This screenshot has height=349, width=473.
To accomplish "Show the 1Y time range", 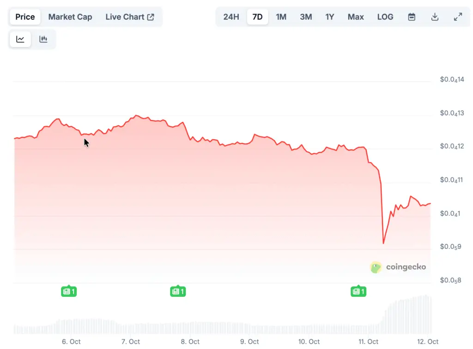I will pyautogui.click(x=329, y=17).
